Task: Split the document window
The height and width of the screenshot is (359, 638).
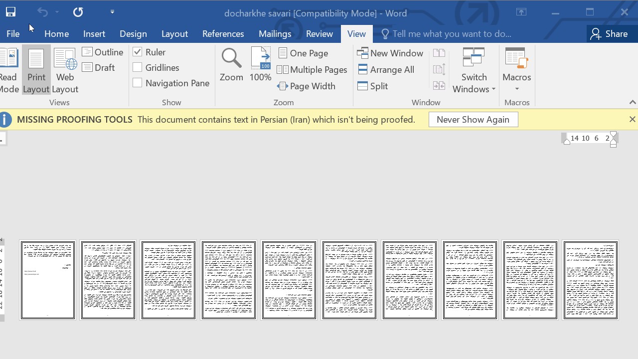Action: 373,86
